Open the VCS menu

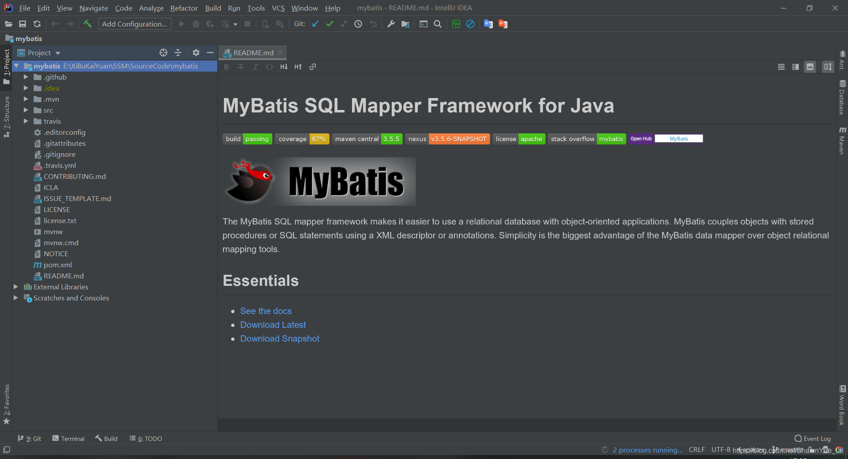click(278, 8)
